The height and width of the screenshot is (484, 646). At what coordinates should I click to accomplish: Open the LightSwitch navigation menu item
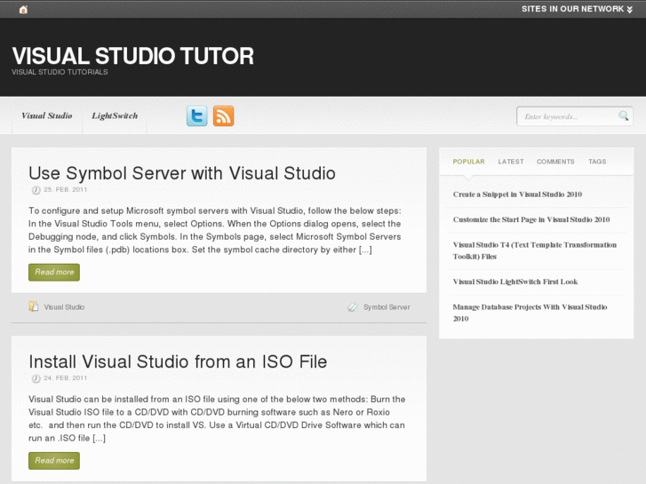click(115, 116)
